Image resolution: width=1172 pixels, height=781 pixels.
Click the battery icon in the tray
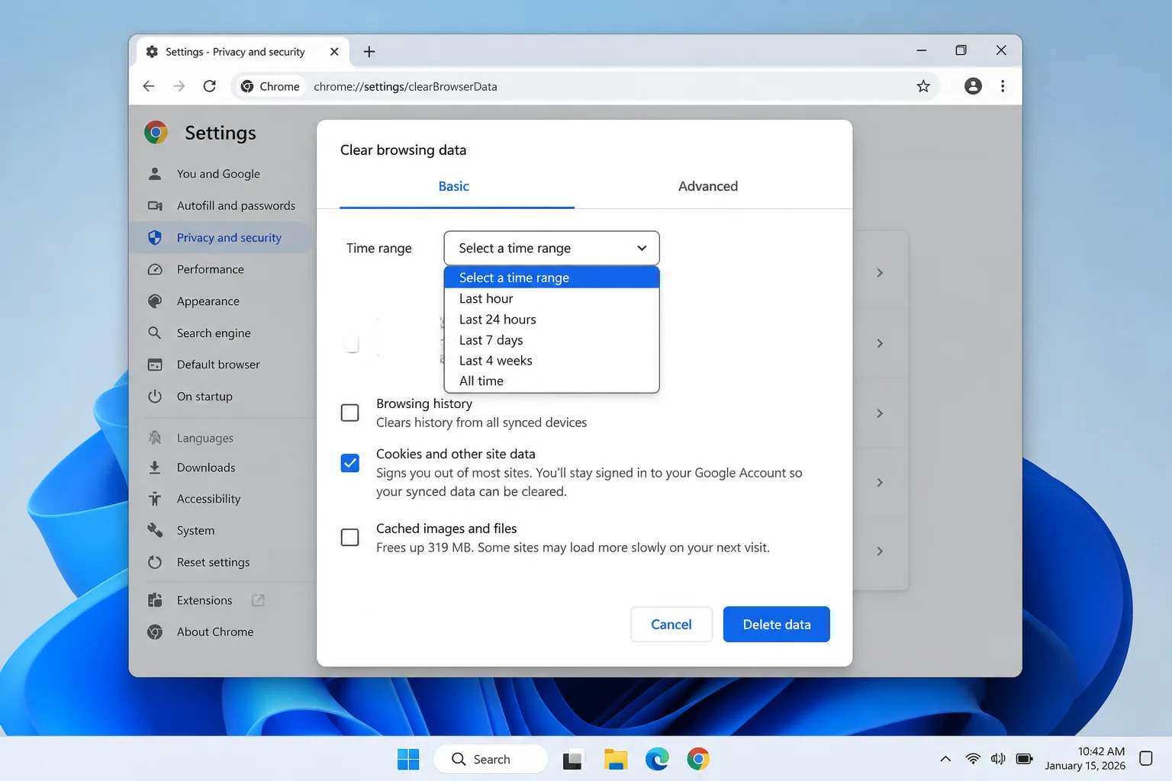1025,759
